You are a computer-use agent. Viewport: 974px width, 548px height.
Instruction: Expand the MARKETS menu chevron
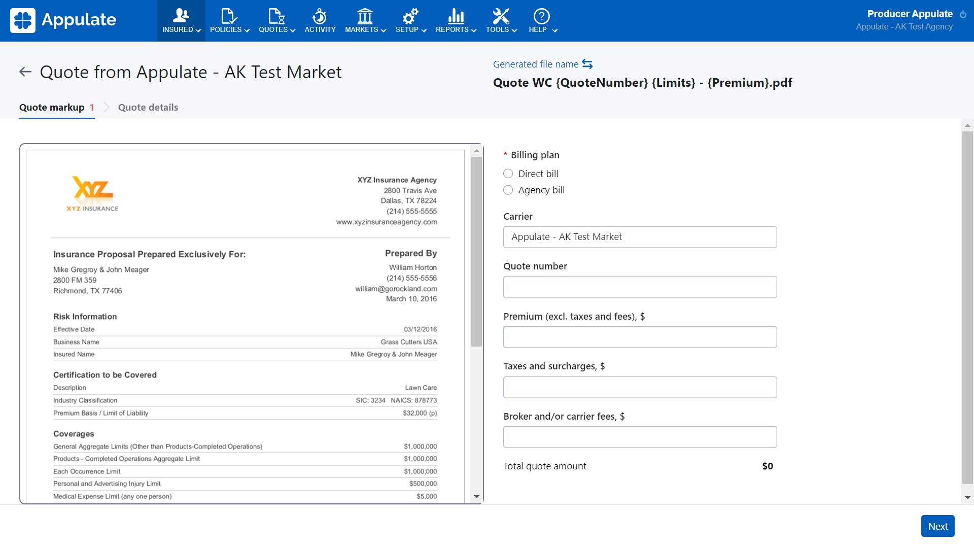(x=384, y=30)
